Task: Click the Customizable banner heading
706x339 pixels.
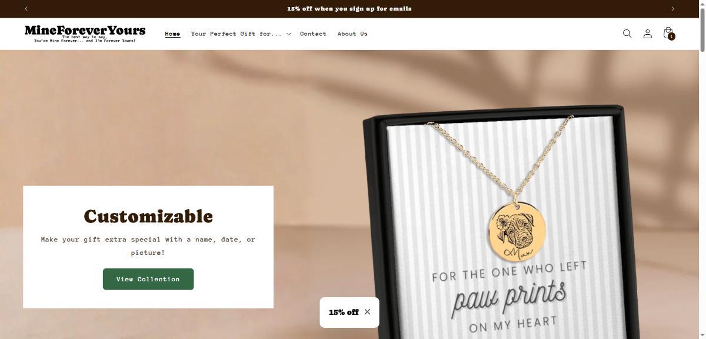Action: click(148, 217)
